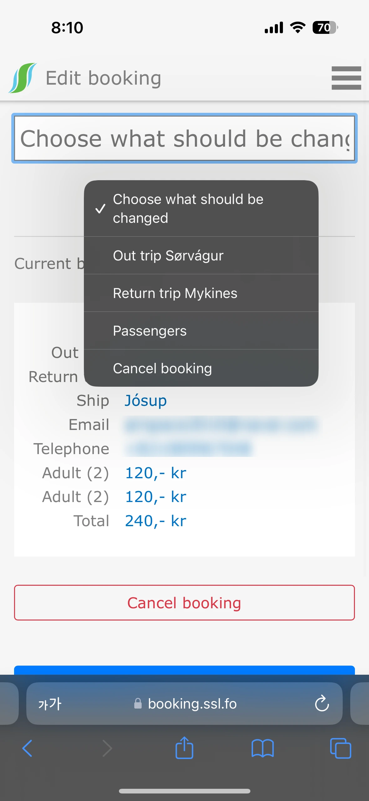Tap the Safari forward arrow
The width and height of the screenshot is (369, 801).
coord(107,748)
